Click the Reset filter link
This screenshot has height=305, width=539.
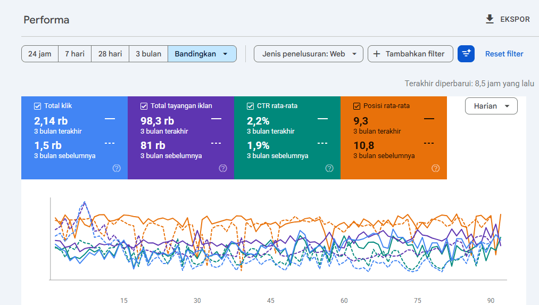coord(504,54)
